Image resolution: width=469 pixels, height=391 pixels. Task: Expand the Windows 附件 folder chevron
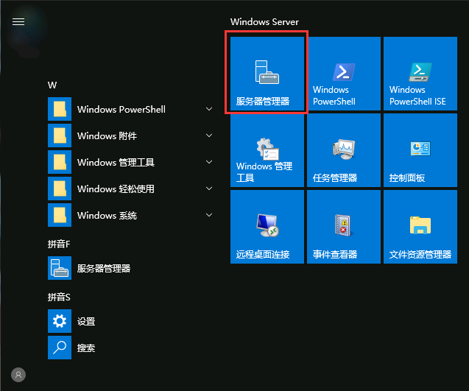tap(209, 136)
